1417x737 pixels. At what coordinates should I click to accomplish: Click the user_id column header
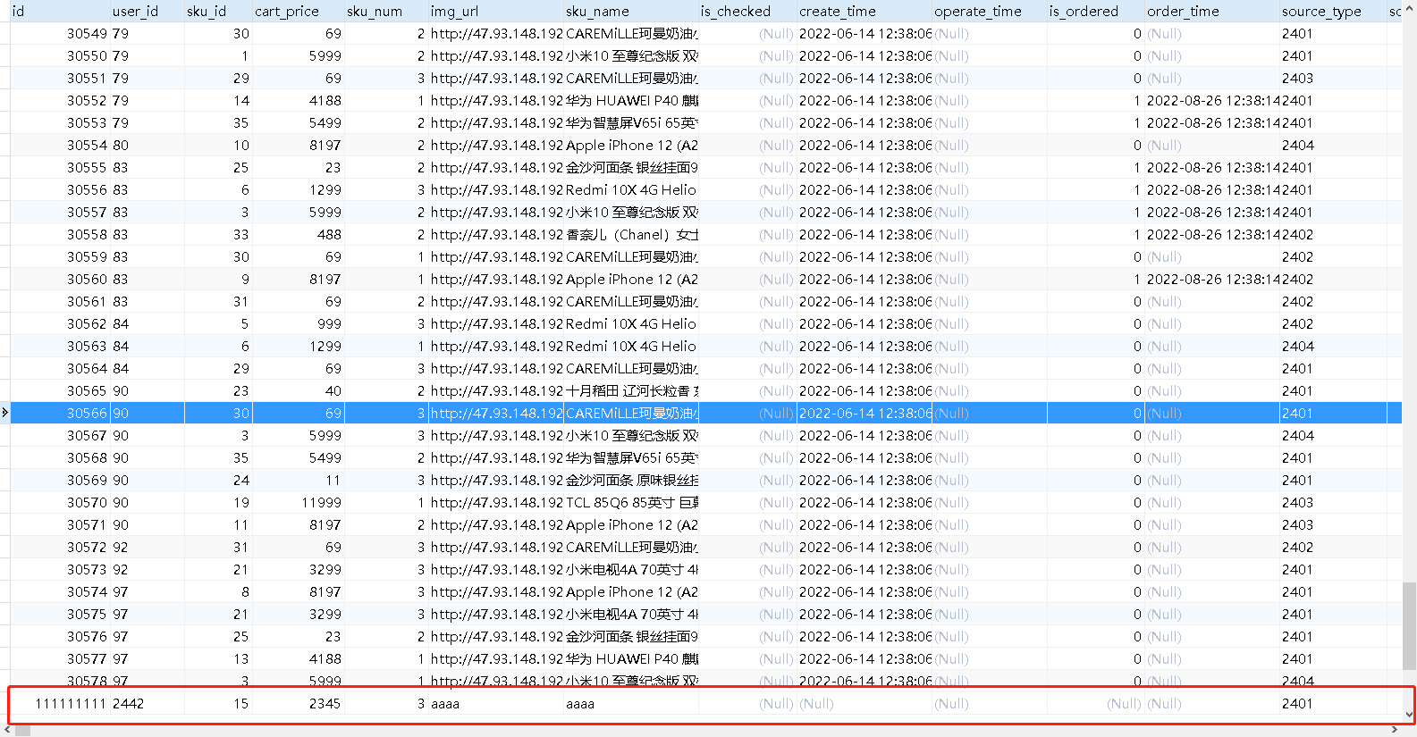click(147, 11)
